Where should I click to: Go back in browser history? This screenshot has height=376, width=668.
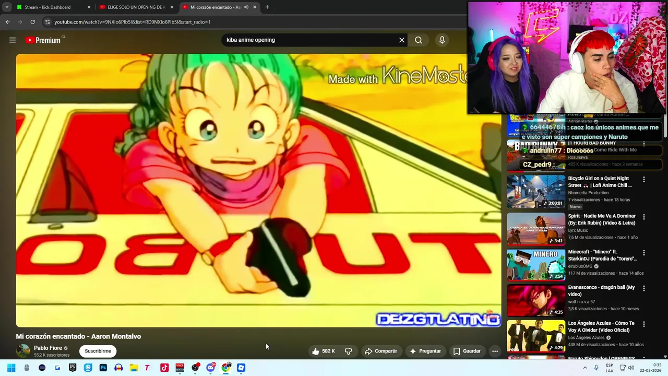point(7,22)
